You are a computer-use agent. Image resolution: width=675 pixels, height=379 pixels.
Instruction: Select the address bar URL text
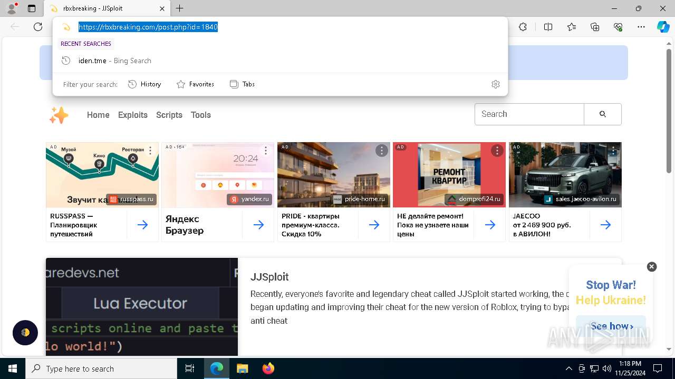click(x=148, y=27)
